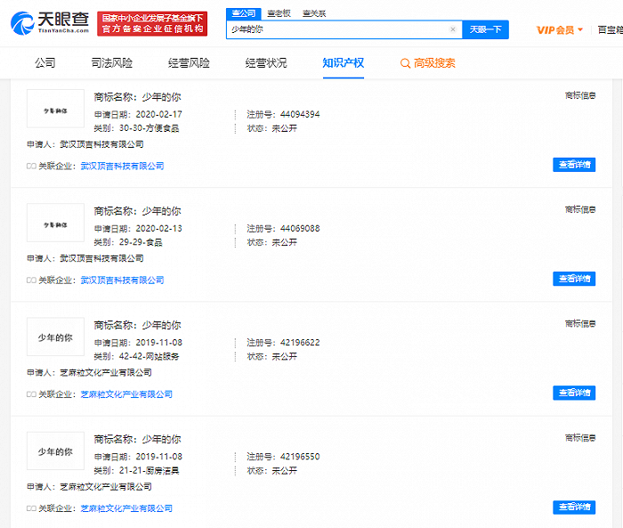623x528 pixels.
Task: Clear the search box with the X icon
Action: click(452, 29)
